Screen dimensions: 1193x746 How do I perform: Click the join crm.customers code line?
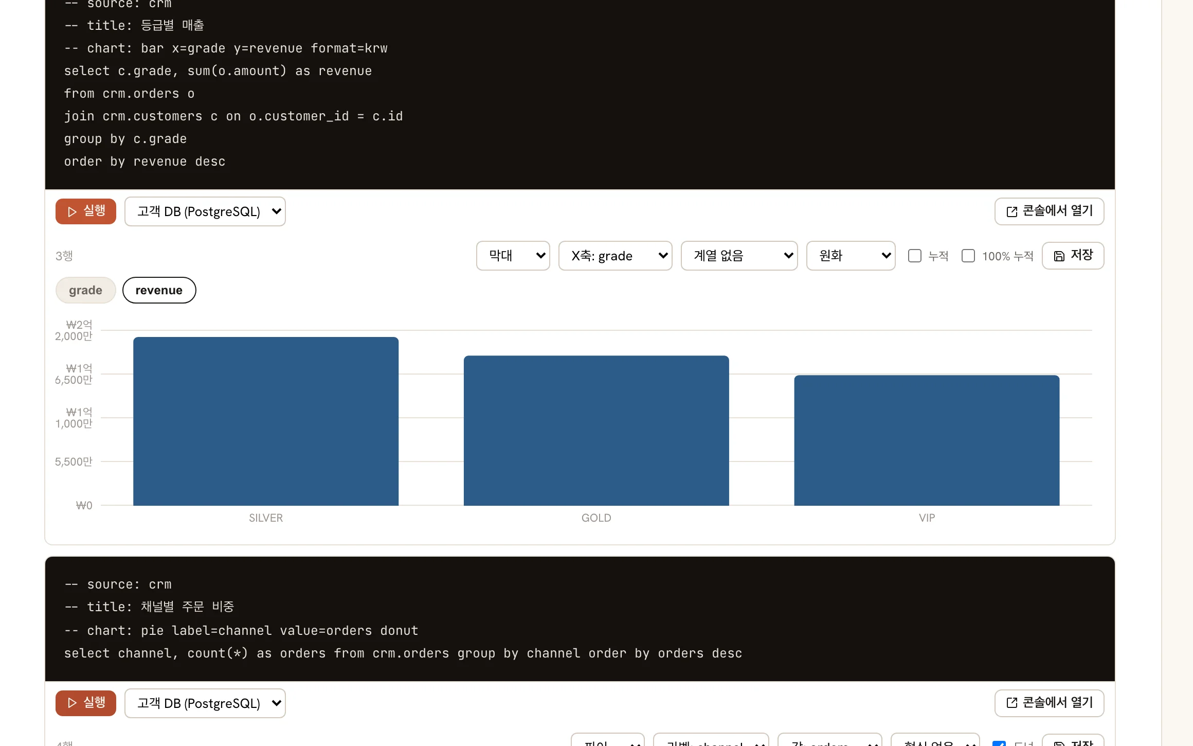point(233,116)
